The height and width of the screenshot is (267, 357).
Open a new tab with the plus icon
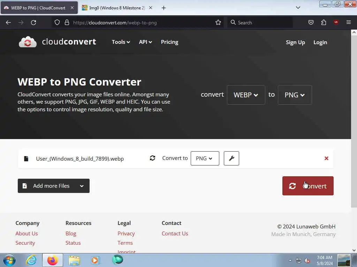(164, 8)
